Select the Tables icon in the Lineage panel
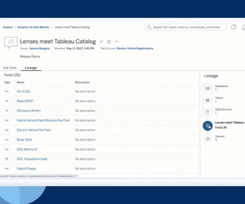Screen dimensions: 245x204 (208, 100)
